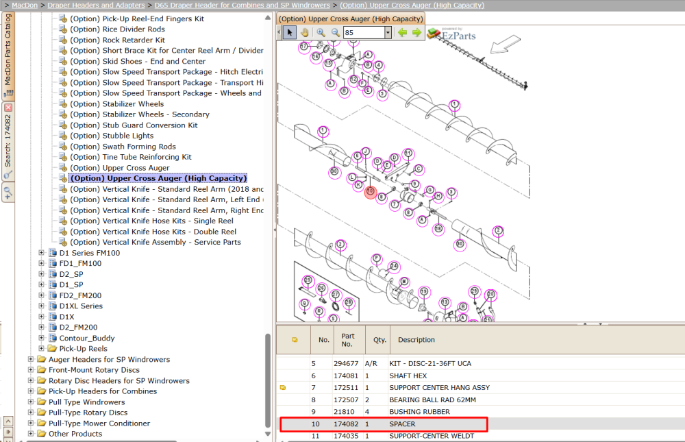Select the arrow pointer tool
The image size is (685, 442).
click(289, 32)
